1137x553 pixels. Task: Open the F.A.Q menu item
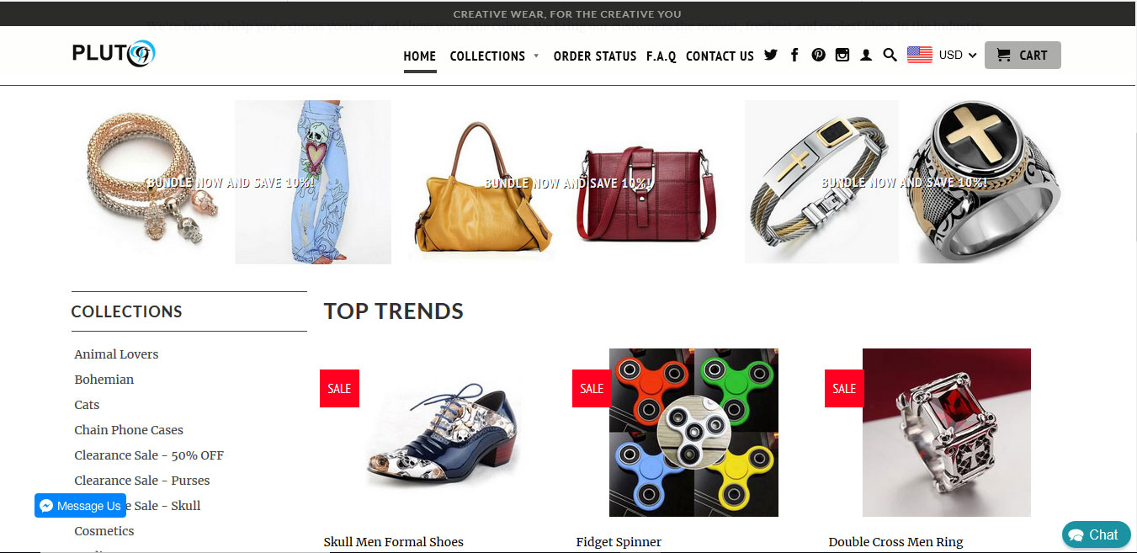point(661,56)
